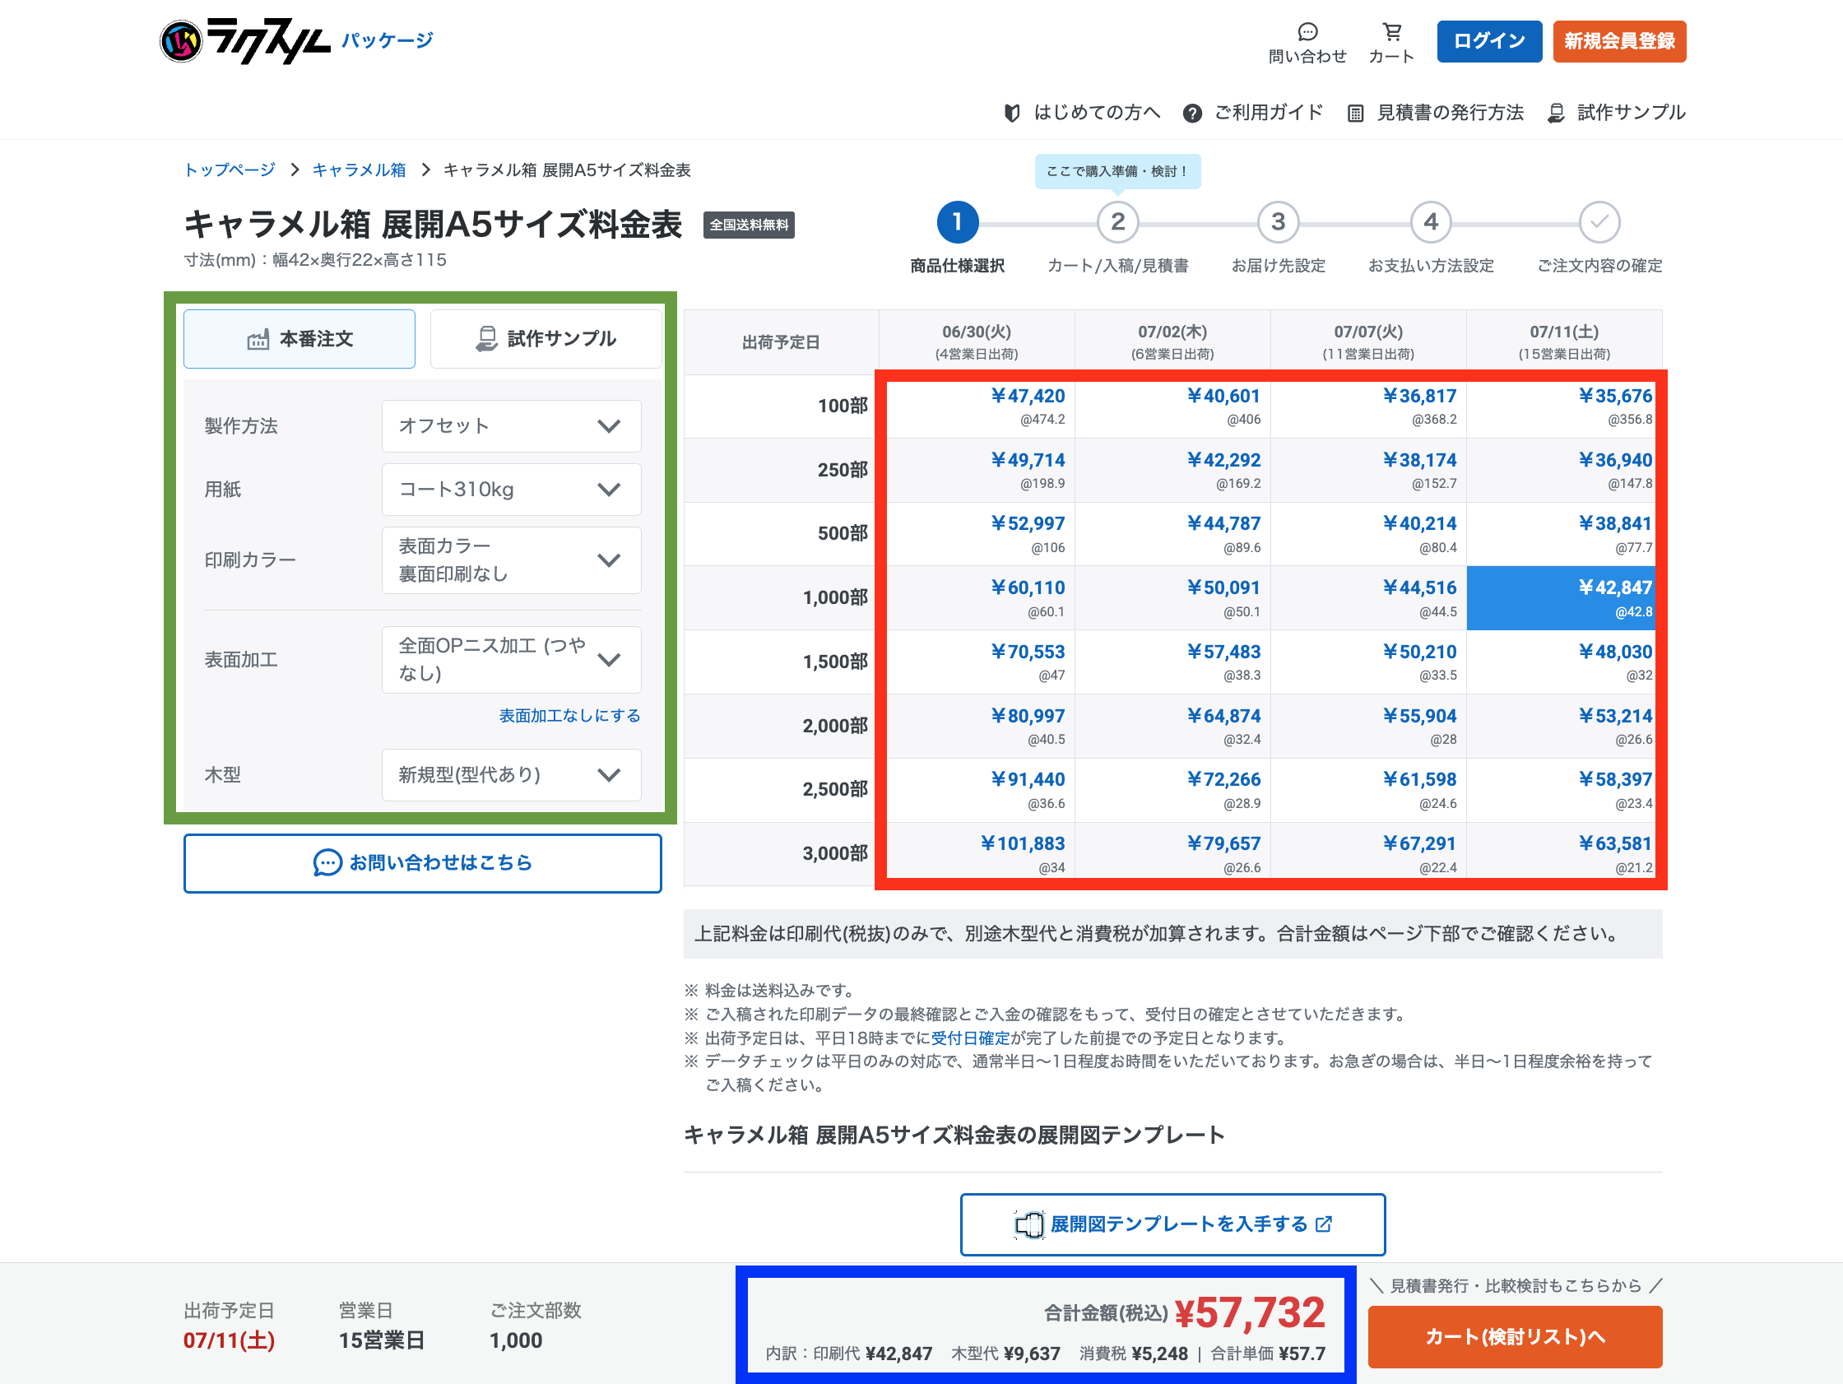Select the 本番注文 tab
Screen dimensions: 1843x1384
[299, 338]
